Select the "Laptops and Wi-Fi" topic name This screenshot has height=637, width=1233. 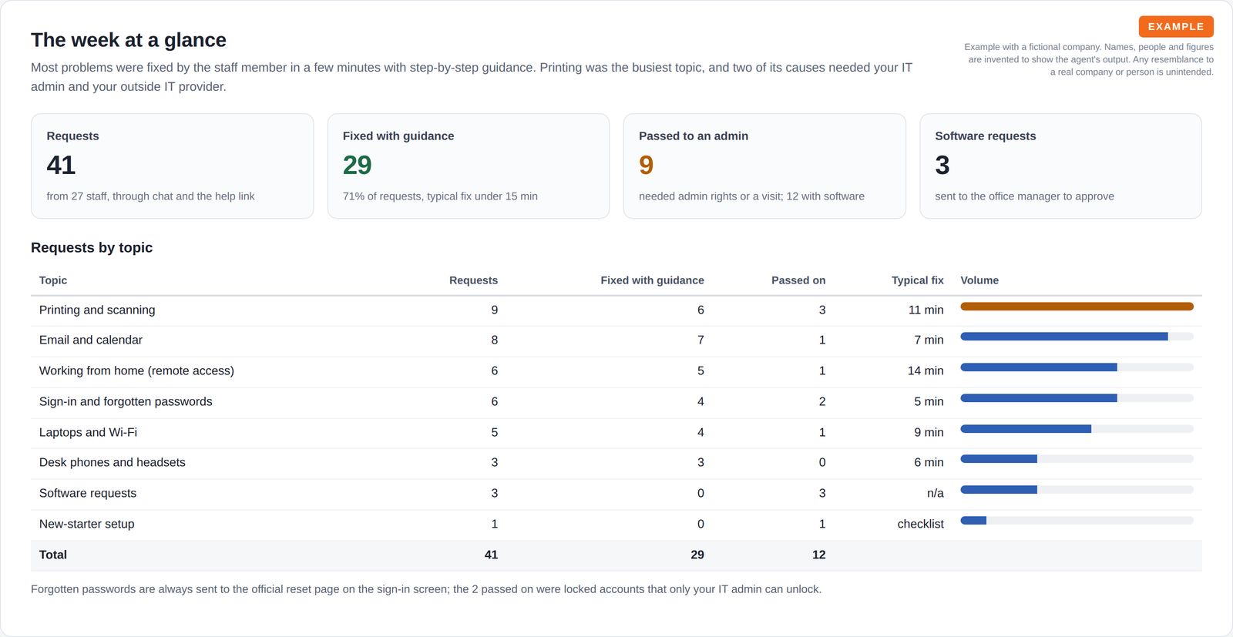click(x=88, y=432)
